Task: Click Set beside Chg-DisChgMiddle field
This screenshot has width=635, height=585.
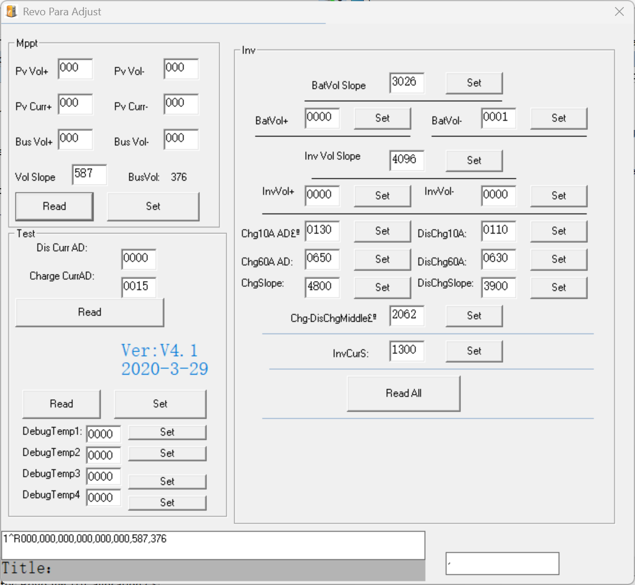Action: (474, 316)
